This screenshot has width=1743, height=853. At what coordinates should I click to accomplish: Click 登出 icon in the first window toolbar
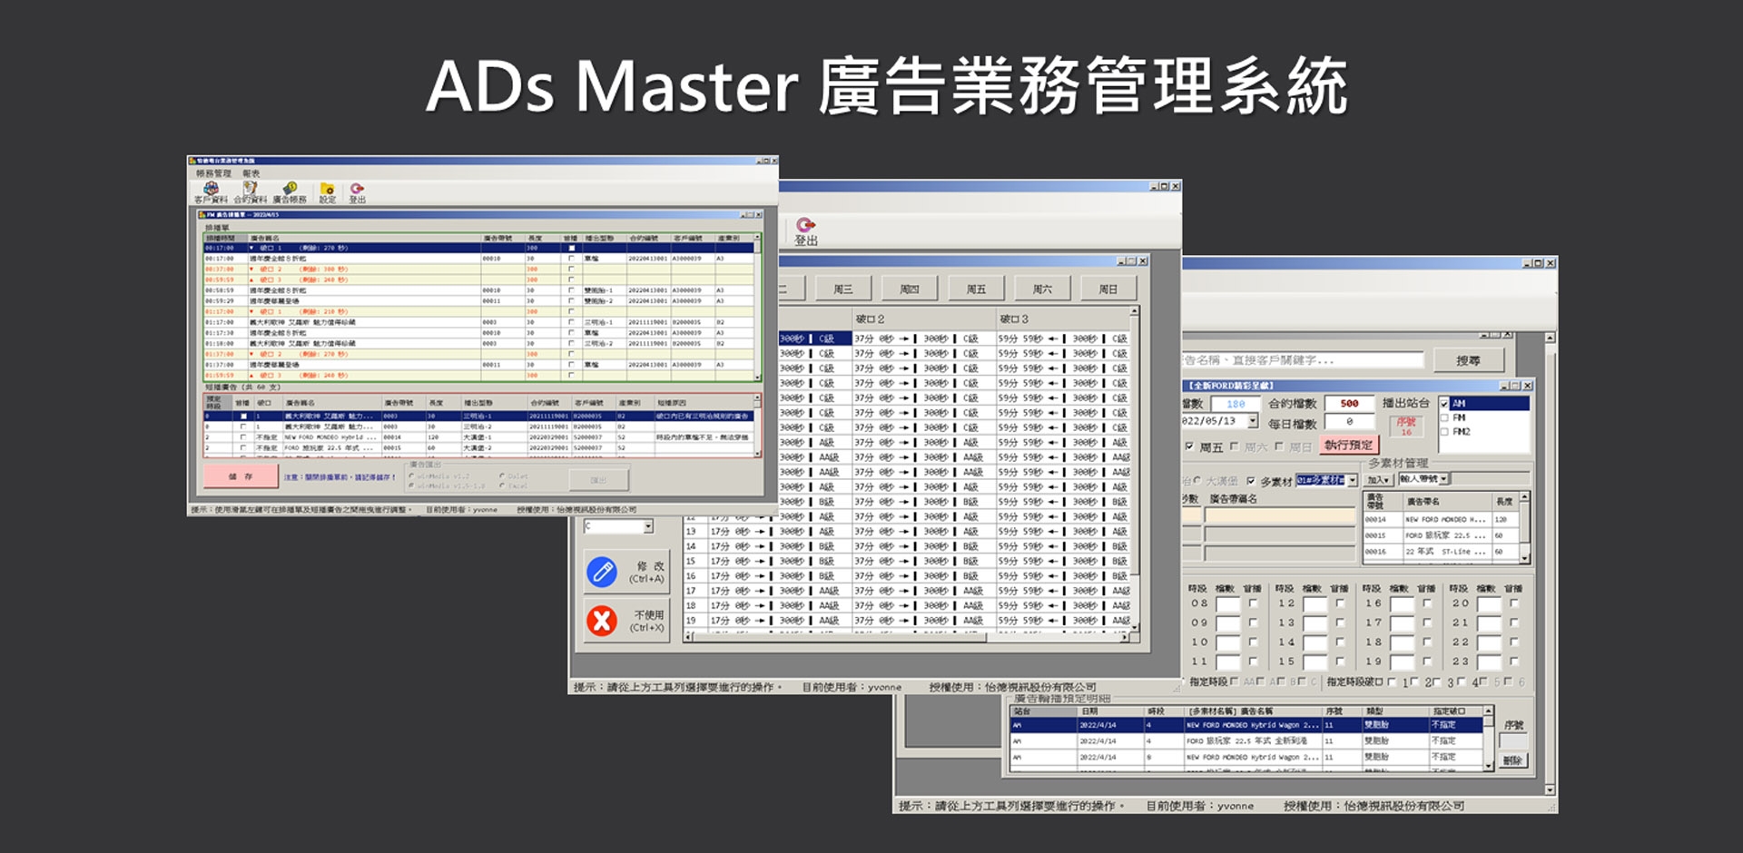tap(356, 191)
